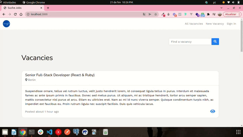Open the dark blue extension with purple badge

[x=197, y=14]
